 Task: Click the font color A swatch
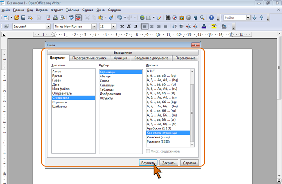[x=203, y=26]
